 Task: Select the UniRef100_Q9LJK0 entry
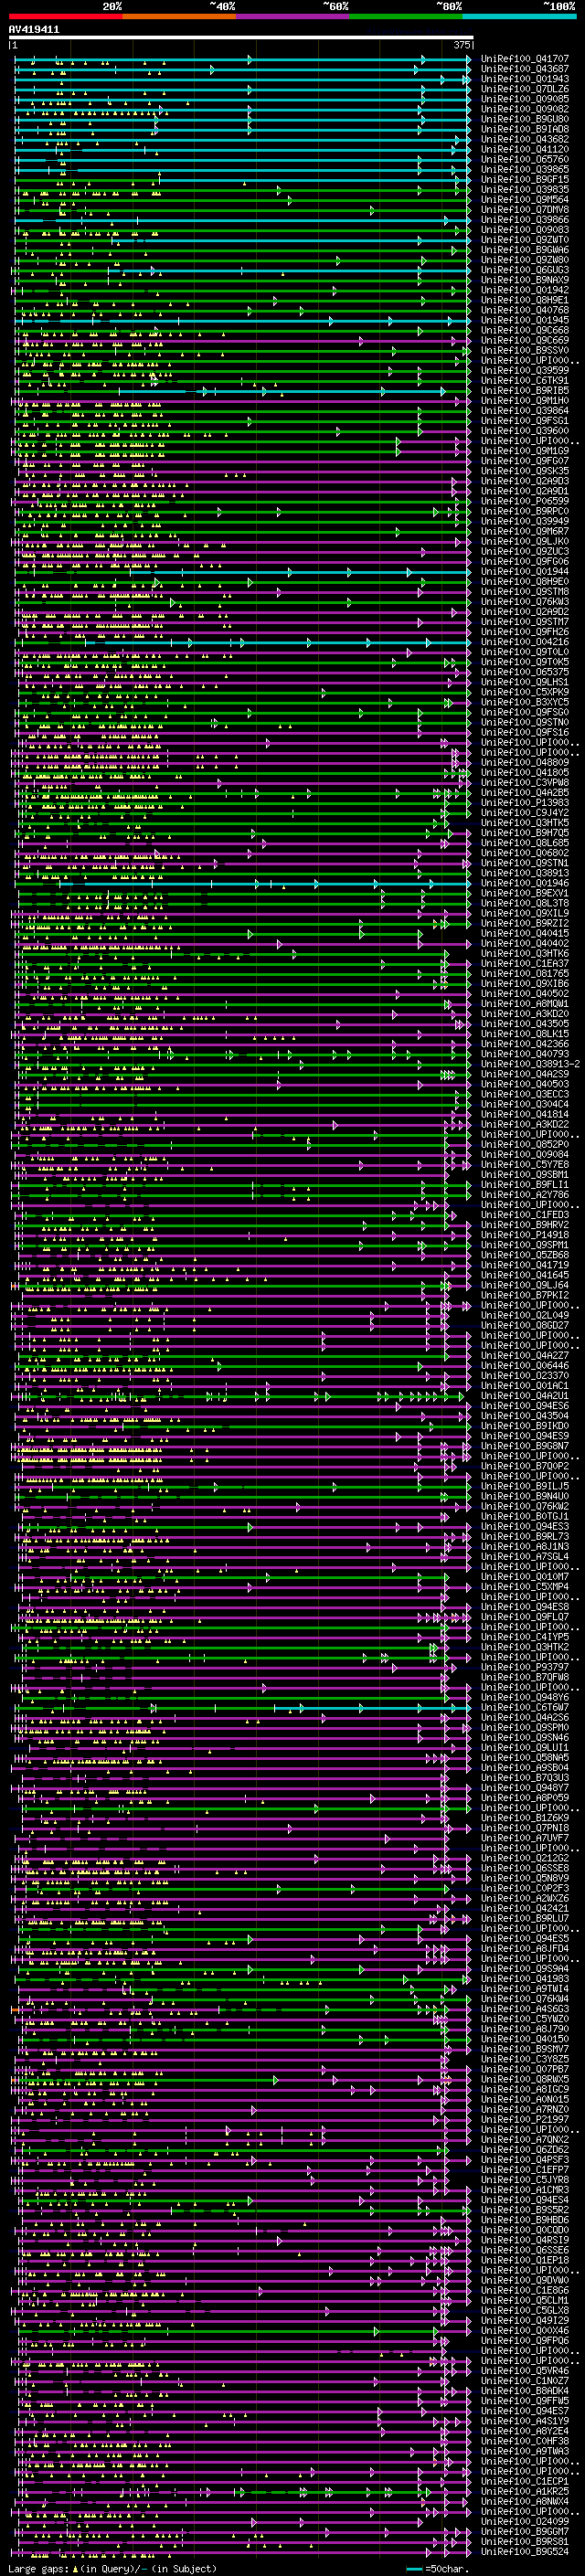pyautogui.click(x=524, y=541)
